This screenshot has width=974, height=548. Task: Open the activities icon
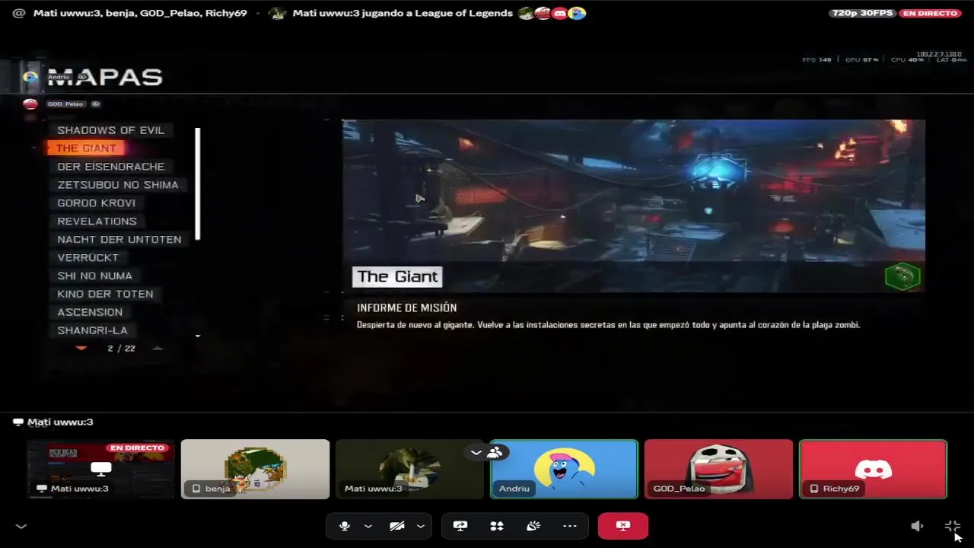pyautogui.click(x=497, y=526)
